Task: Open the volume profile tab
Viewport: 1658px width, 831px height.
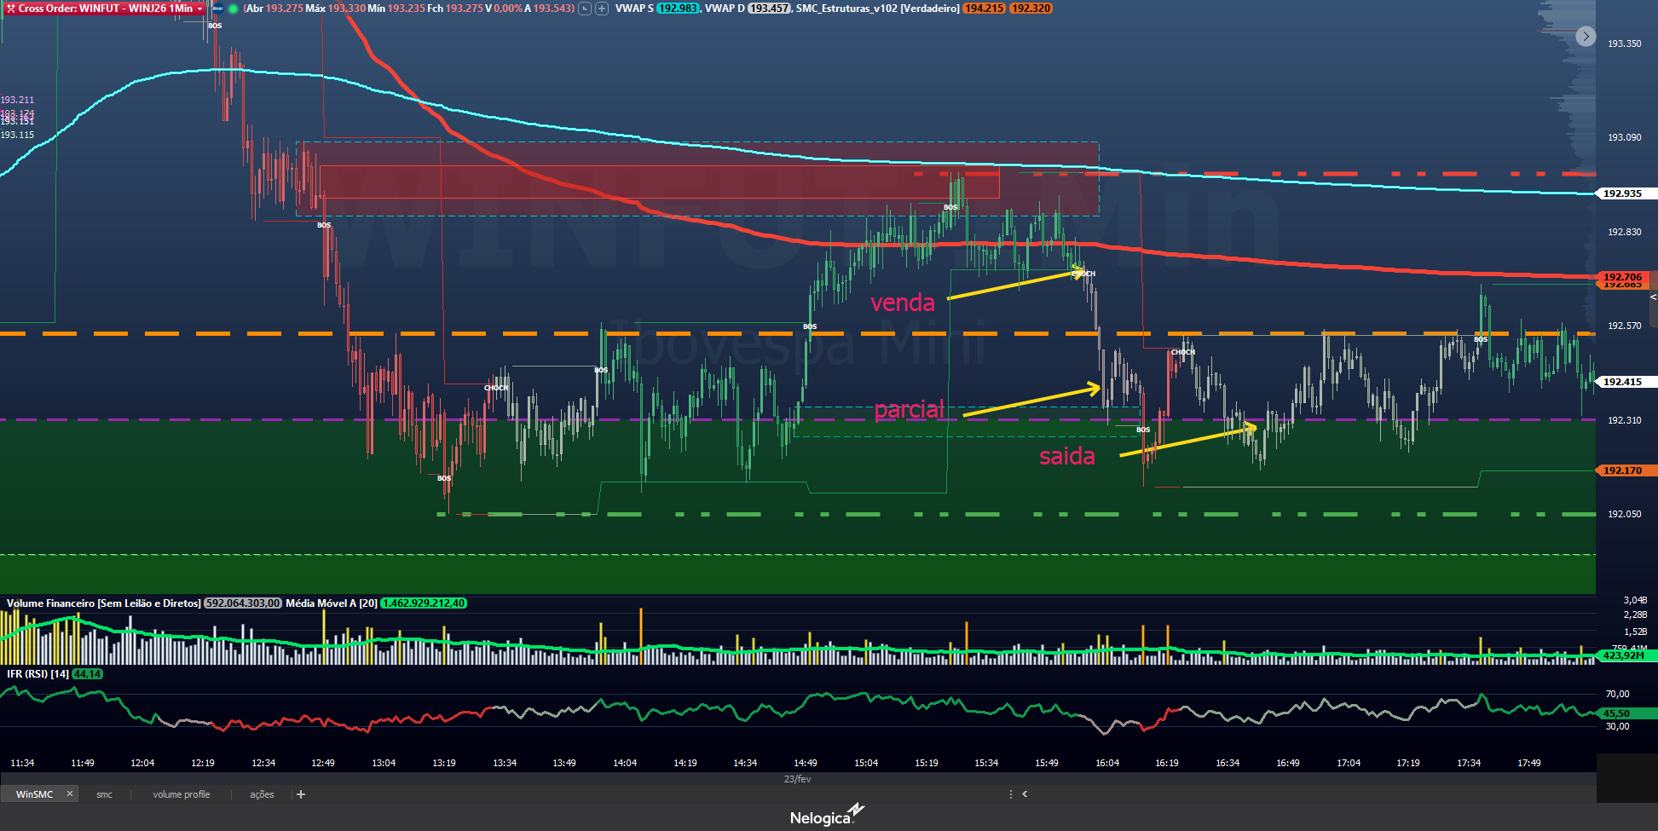Action: pyautogui.click(x=181, y=794)
